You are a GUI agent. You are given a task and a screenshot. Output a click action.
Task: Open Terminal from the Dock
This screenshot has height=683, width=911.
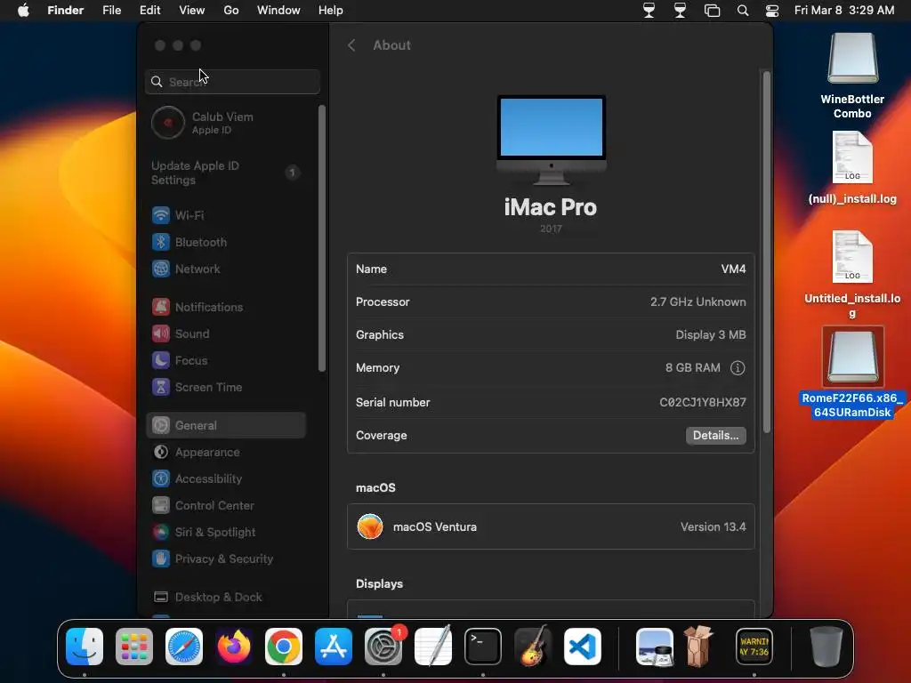coord(483,647)
